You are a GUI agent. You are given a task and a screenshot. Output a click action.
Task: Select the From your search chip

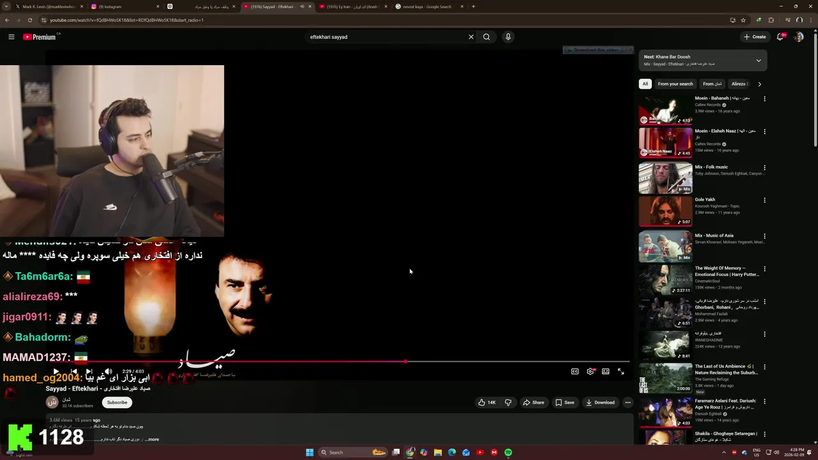click(675, 84)
